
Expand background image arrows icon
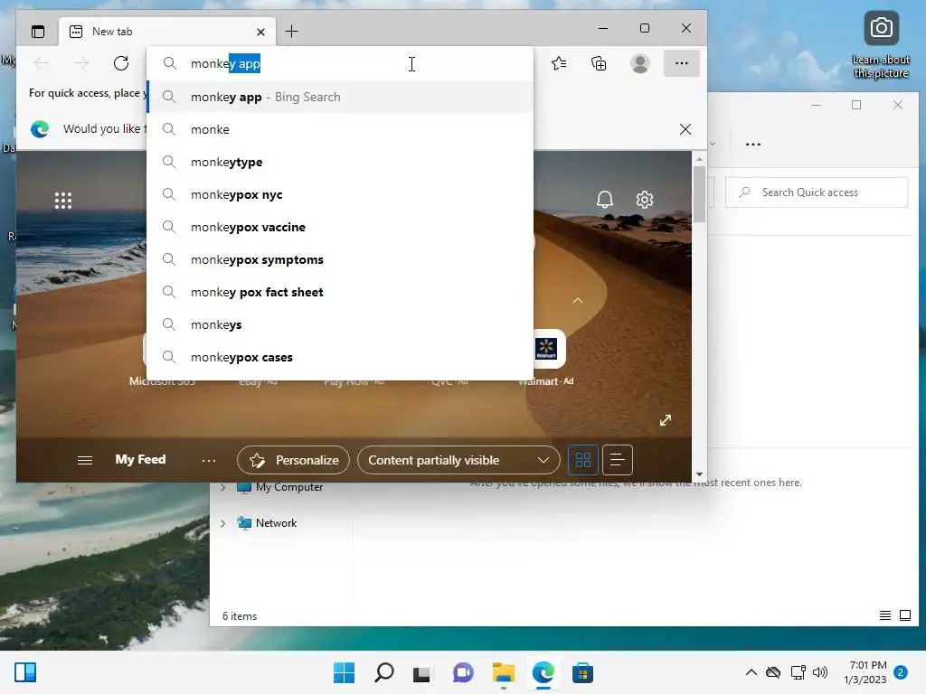(x=666, y=420)
